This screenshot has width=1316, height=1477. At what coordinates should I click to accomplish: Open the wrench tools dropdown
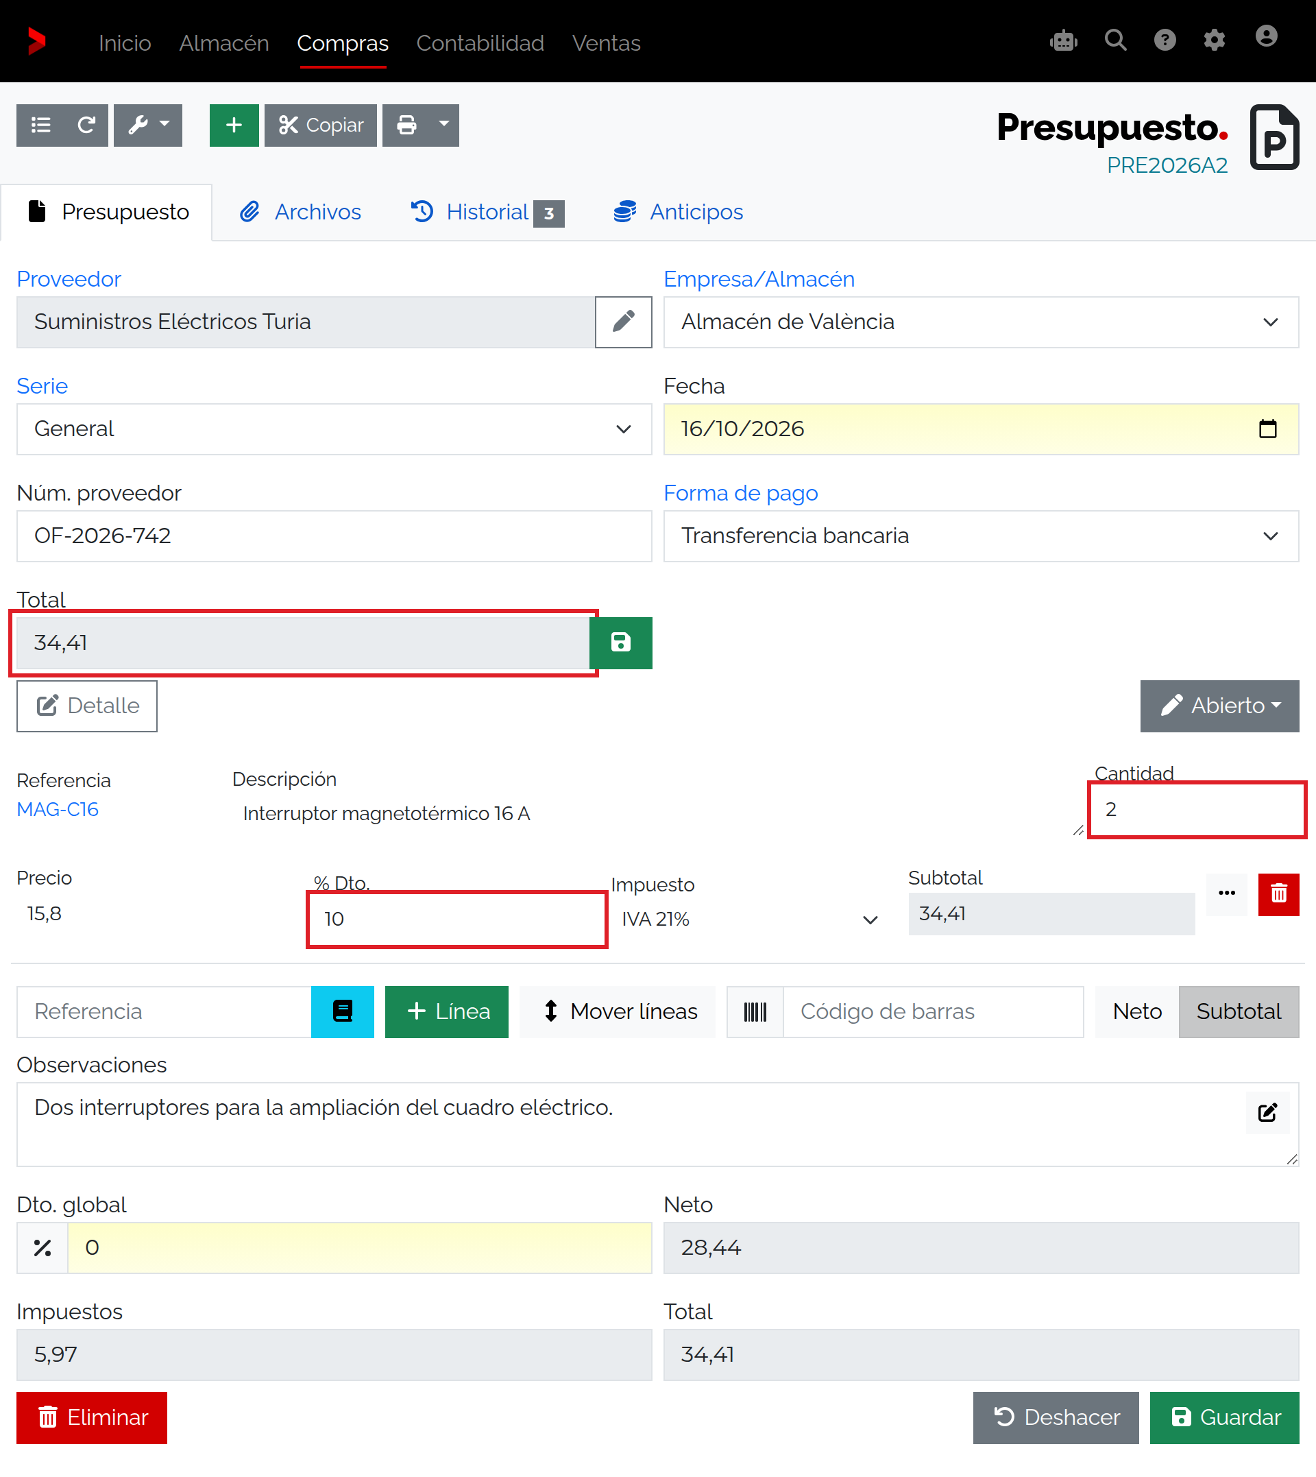pyautogui.click(x=148, y=125)
